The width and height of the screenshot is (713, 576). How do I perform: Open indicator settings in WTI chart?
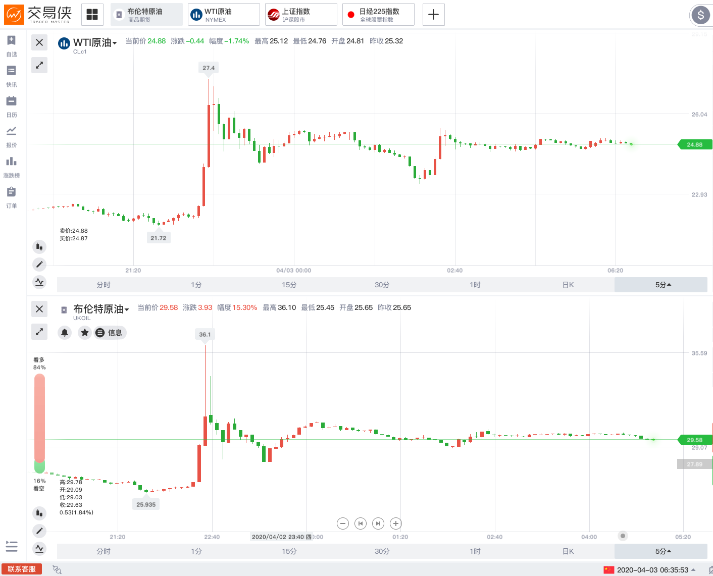point(39,282)
